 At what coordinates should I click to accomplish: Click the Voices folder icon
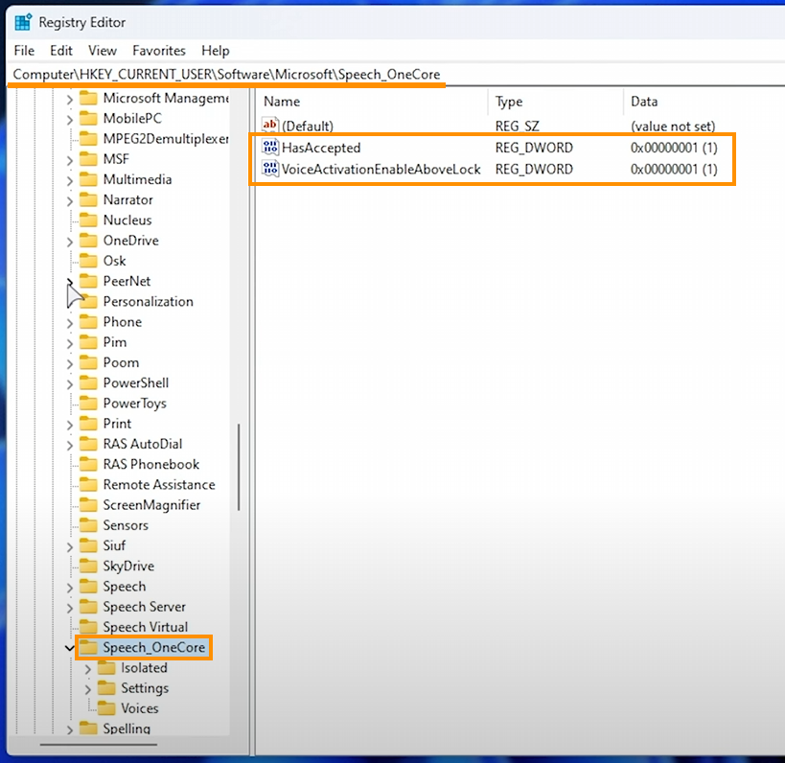106,708
